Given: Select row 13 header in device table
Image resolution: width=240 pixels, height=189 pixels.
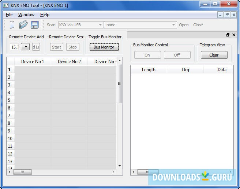Looking at the screenshot, I should 10,161.
